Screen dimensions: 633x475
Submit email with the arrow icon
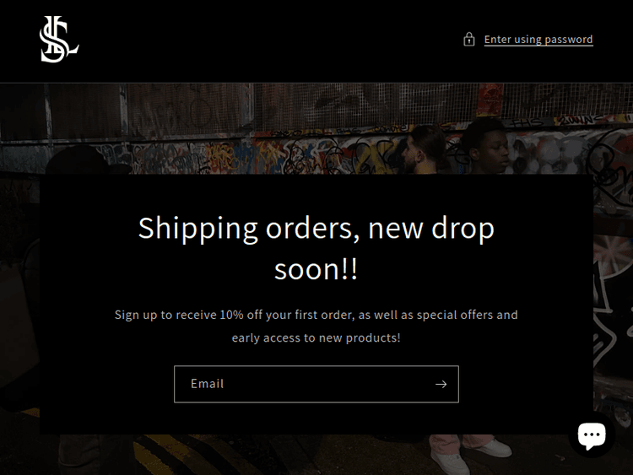pos(441,384)
